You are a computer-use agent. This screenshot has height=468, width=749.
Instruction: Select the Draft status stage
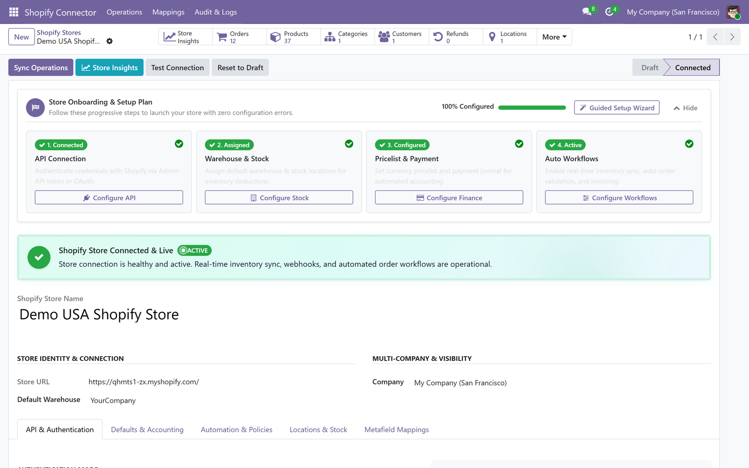(x=650, y=67)
